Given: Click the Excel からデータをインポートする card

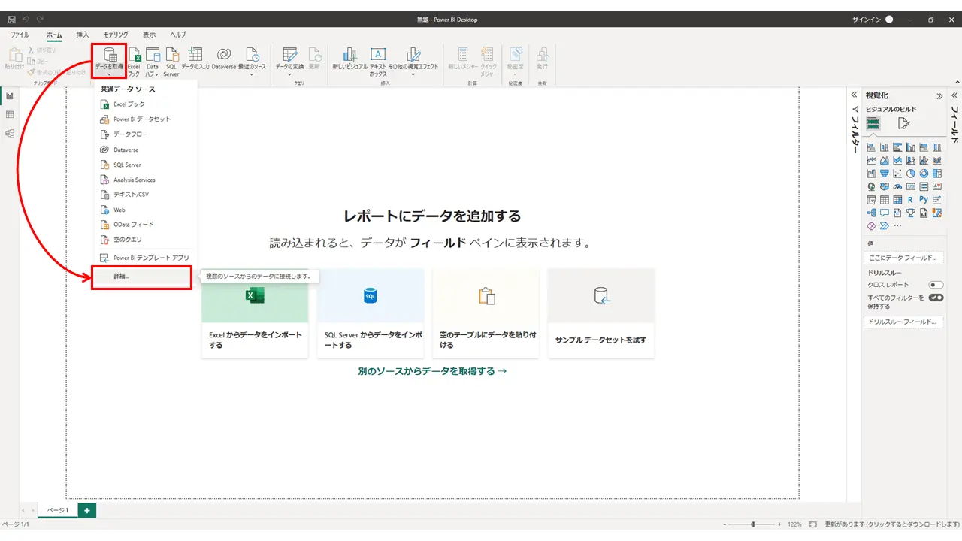Looking at the screenshot, I should [x=255, y=313].
